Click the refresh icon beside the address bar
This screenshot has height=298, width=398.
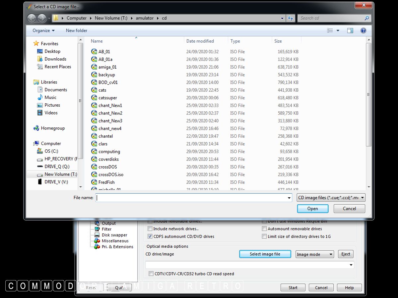click(291, 18)
